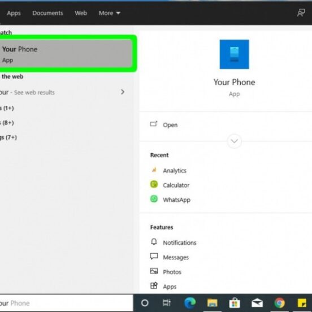Click the Apps grid icon under Features
Image resolution: width=312 pixels, height=312 pixels.
click(154, 286)
